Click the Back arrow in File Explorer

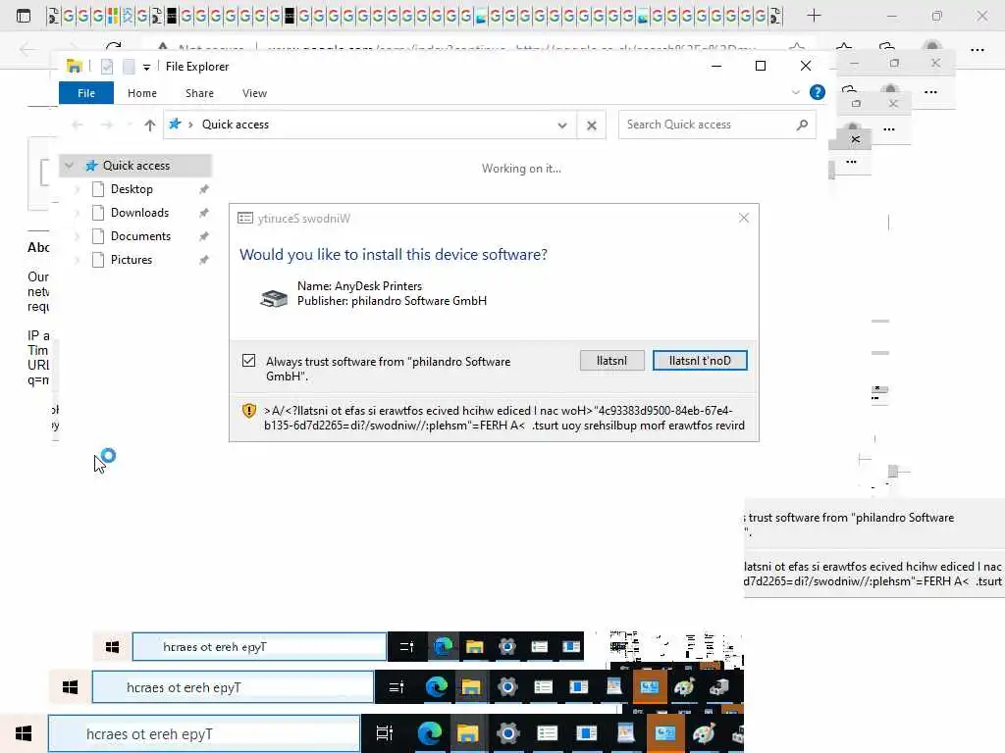(78, 125)
